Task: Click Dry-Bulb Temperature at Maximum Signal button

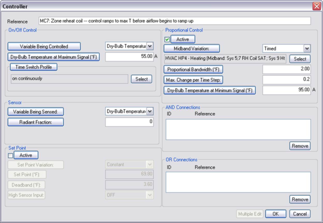Action: pos(53,57)
